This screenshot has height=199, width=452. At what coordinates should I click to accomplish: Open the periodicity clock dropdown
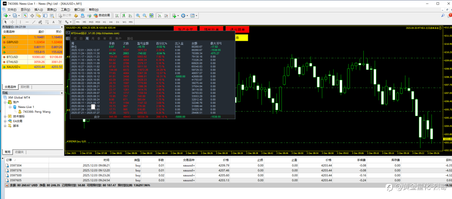pyautogui.click(x=188, y=16)
